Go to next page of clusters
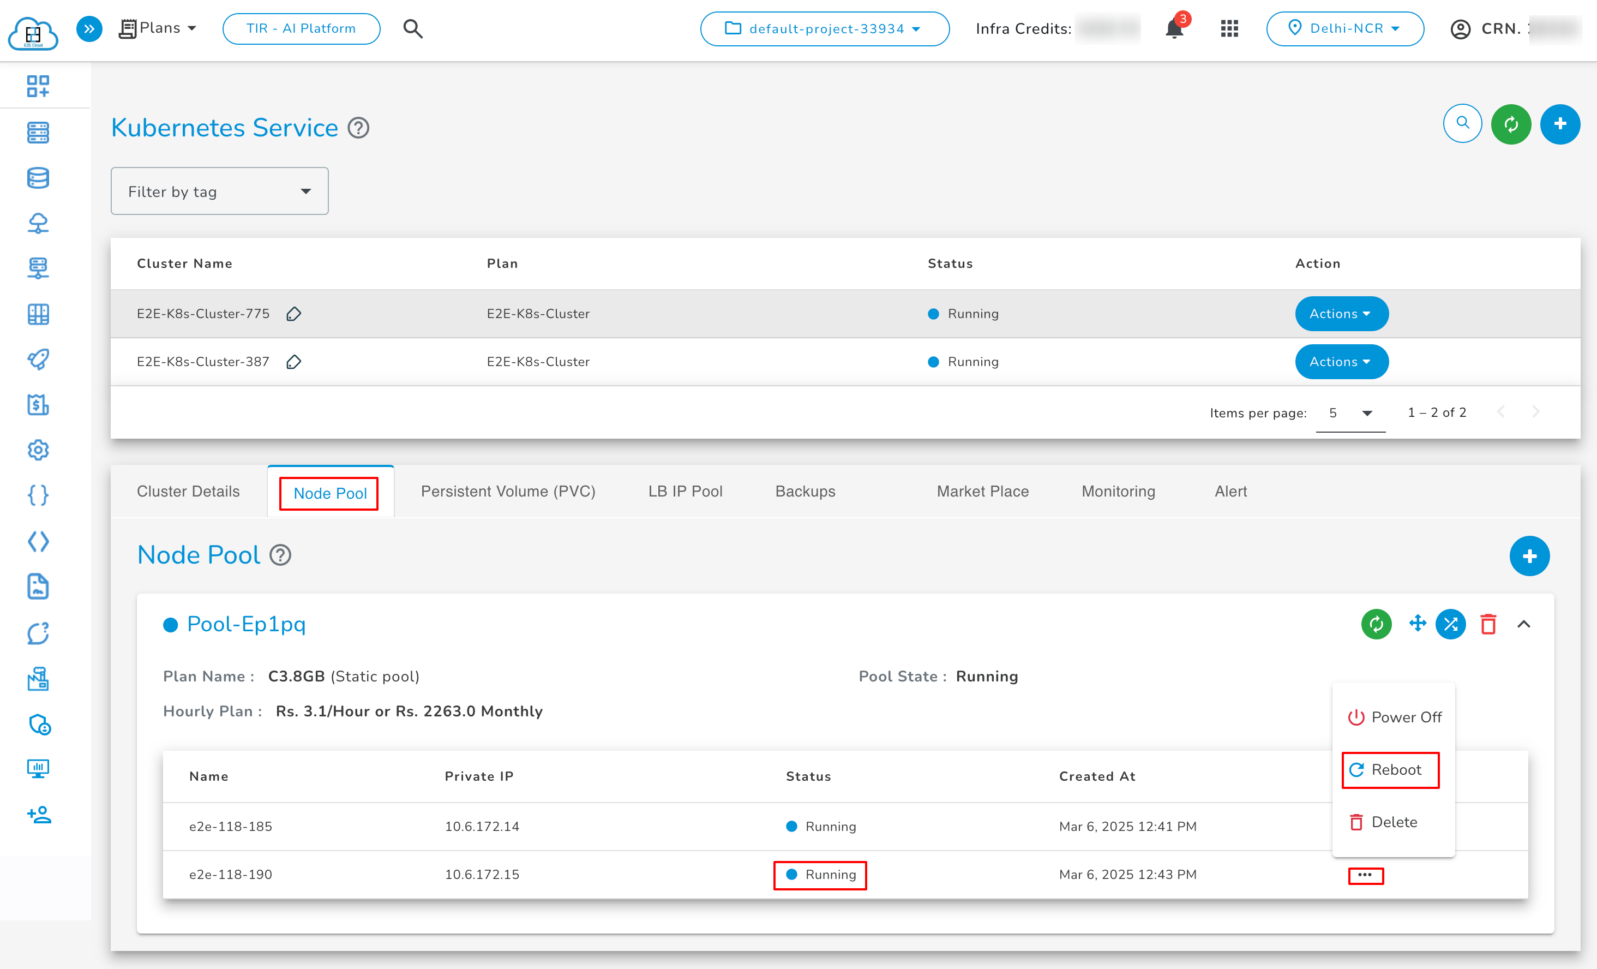1597x969 pixels. pyautogui.click(x=1535, y=412)
